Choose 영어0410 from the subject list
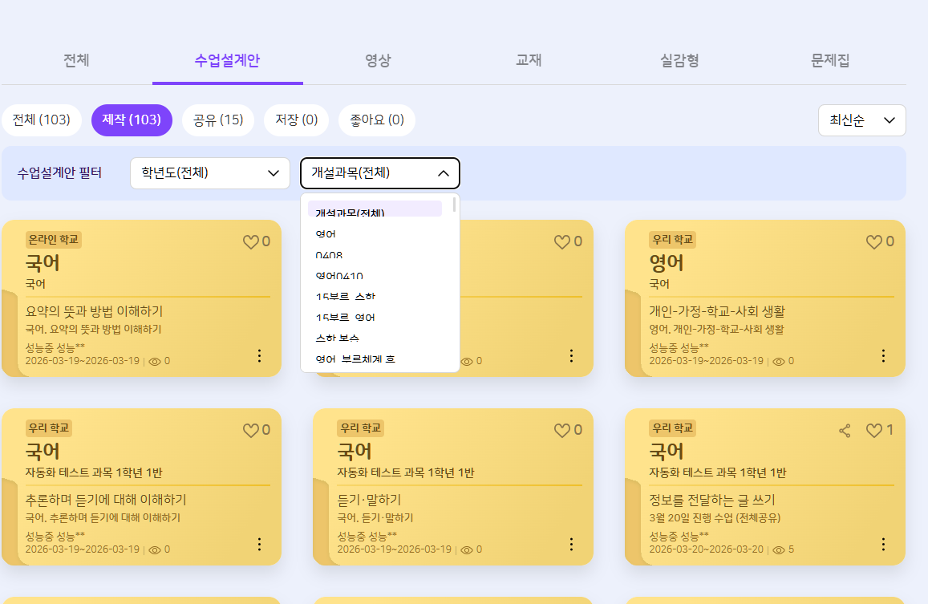Viewport: 928px width, 604px height. click(x=339, y=276)
